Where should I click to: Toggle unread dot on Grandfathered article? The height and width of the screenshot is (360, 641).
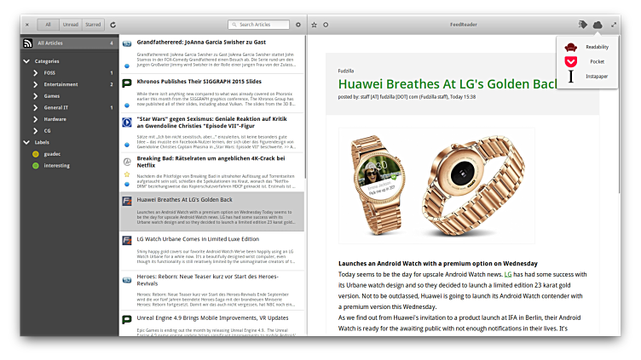pos(127,66)
